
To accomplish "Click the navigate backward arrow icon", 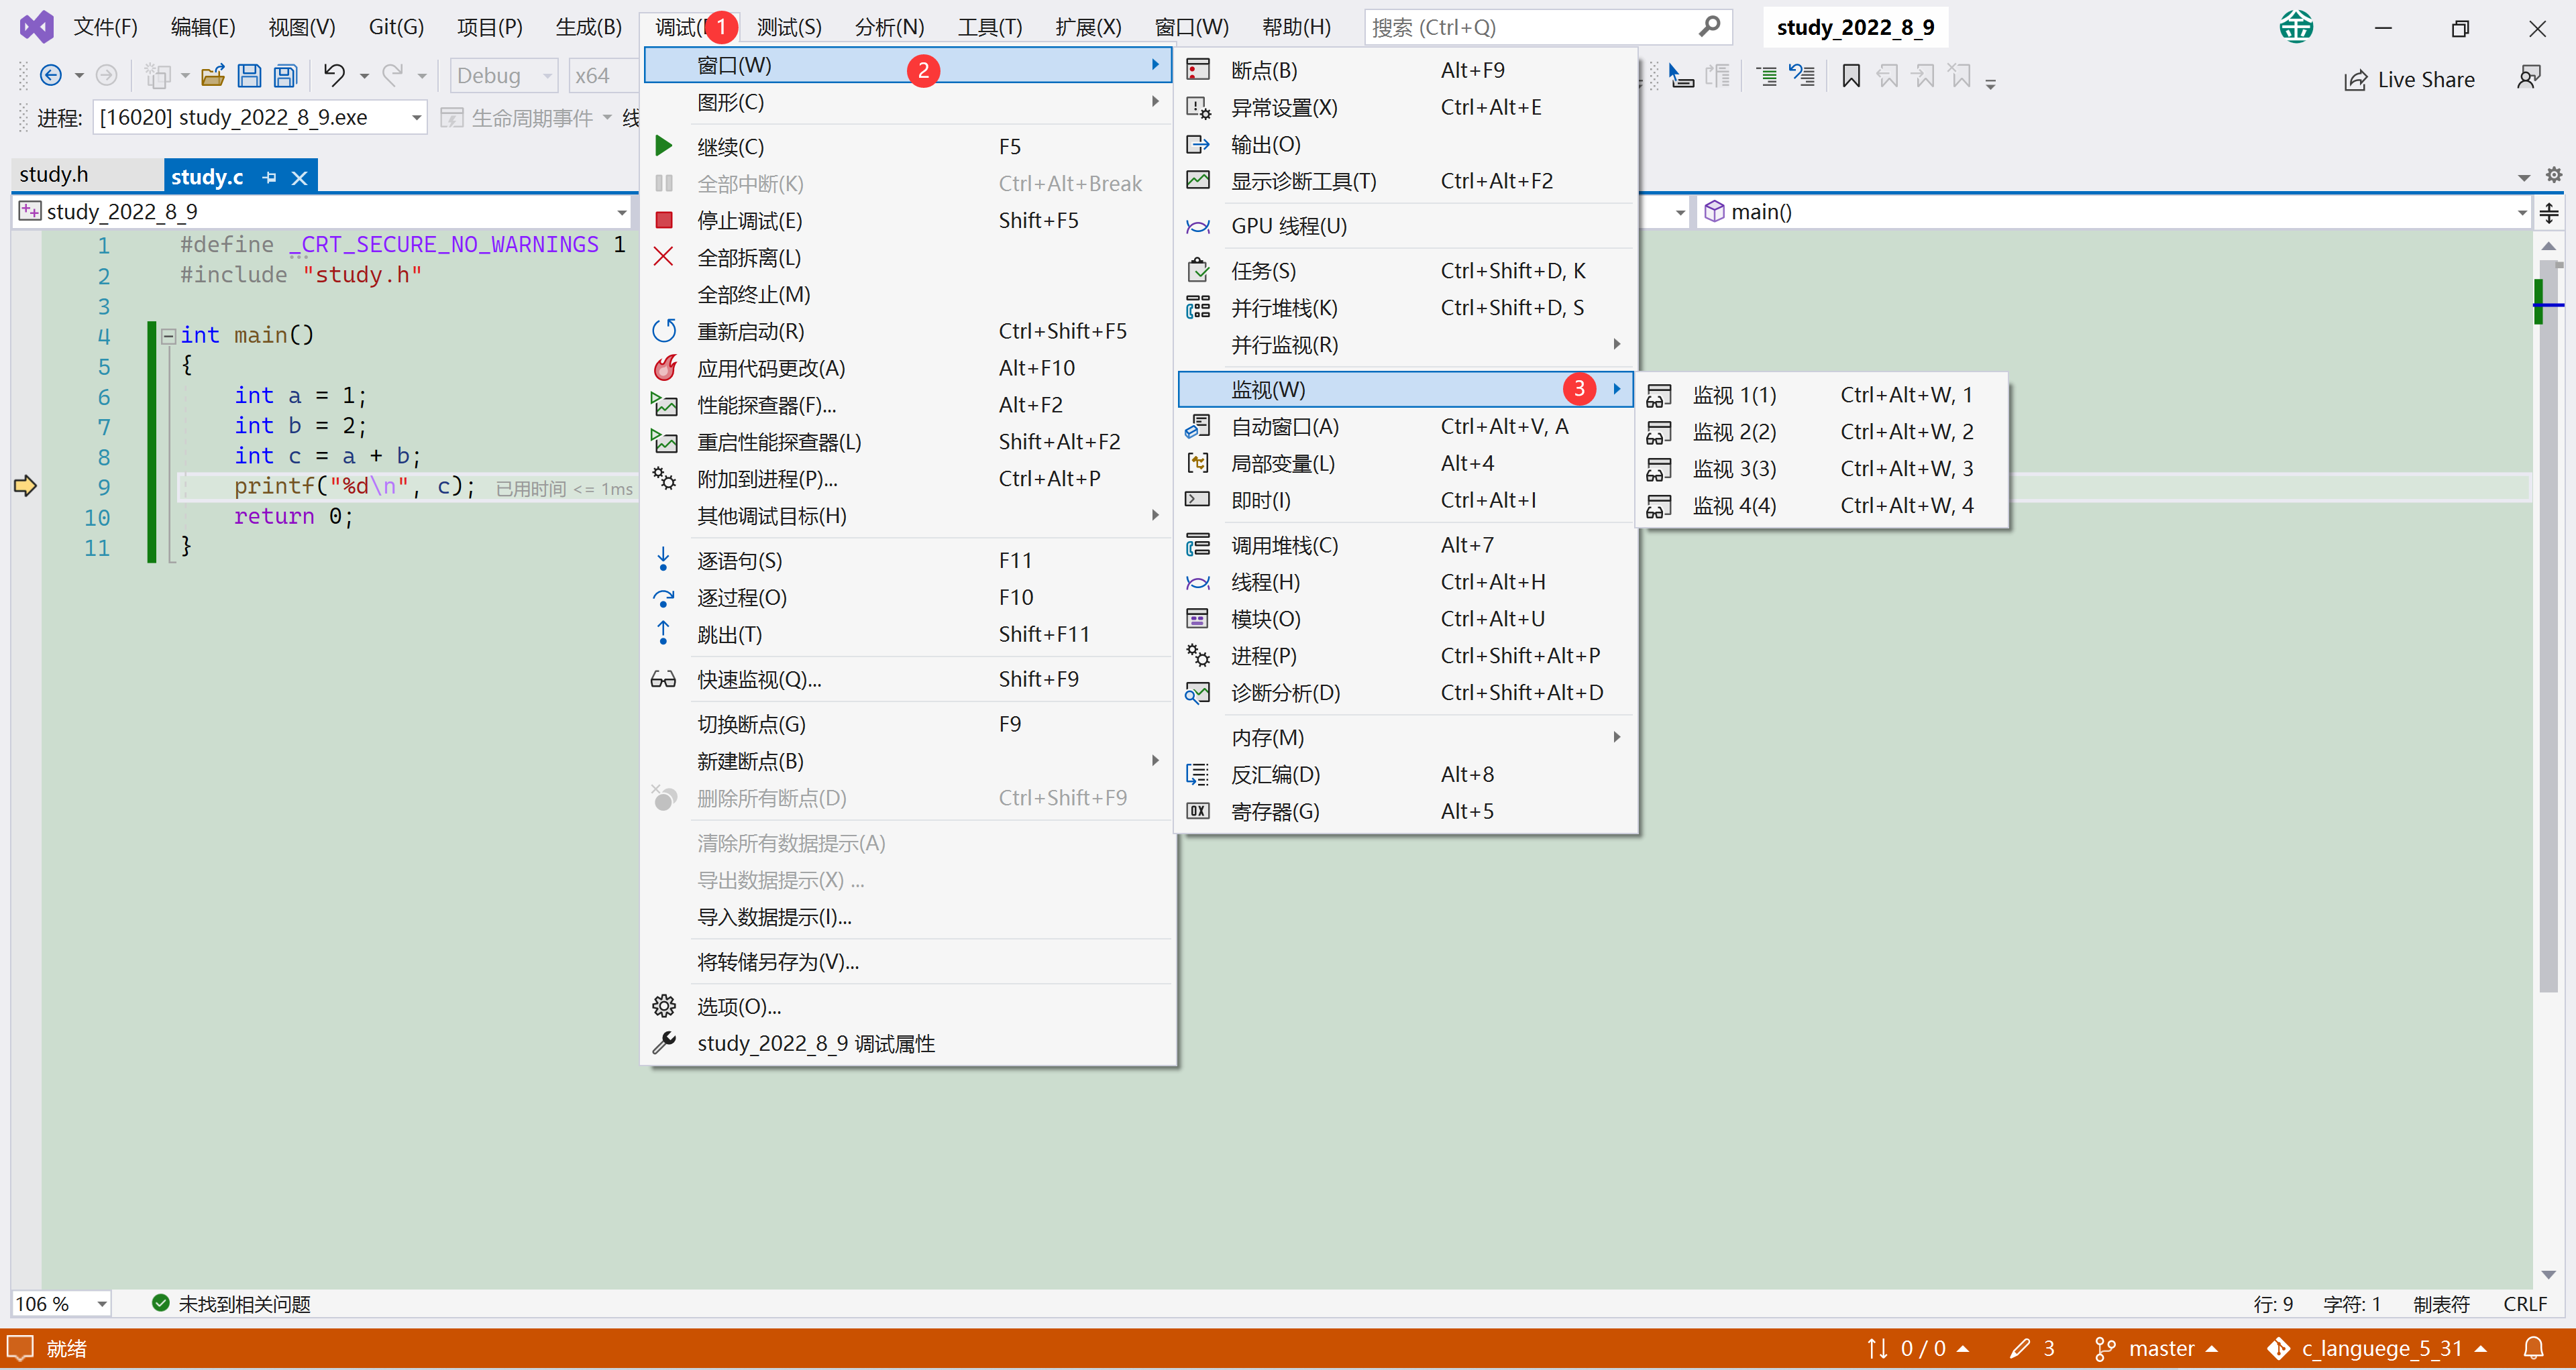I will (x=50, y=76).
